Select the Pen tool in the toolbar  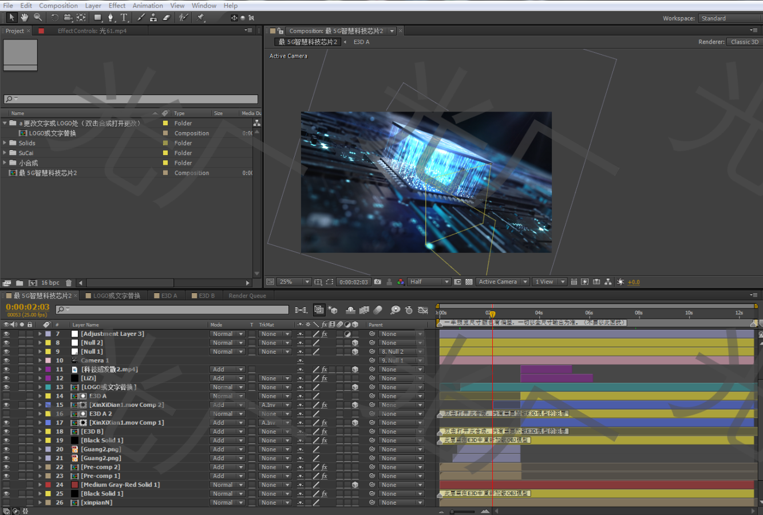point(110,17)
